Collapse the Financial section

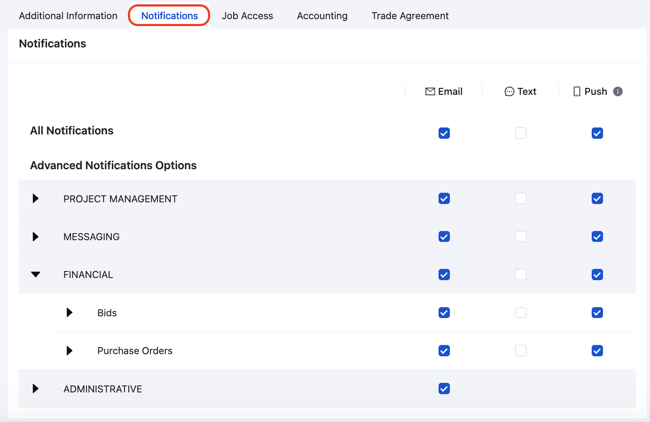[36, 275]
